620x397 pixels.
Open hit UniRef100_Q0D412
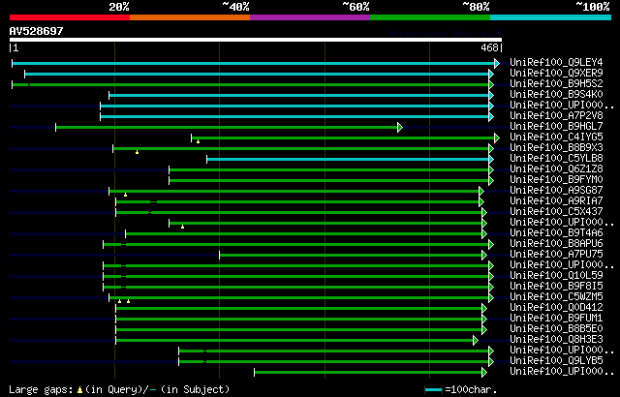coord(556,308)
